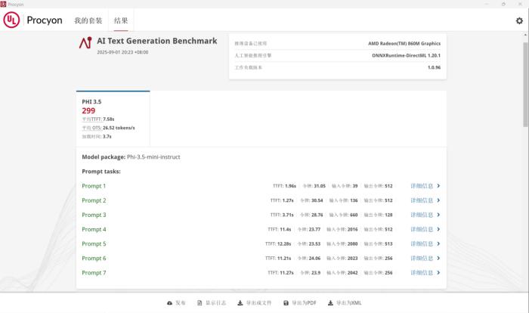Click the Procyon title bar app icon
Screen dimensions: 529x313
(x=3, y=4)
